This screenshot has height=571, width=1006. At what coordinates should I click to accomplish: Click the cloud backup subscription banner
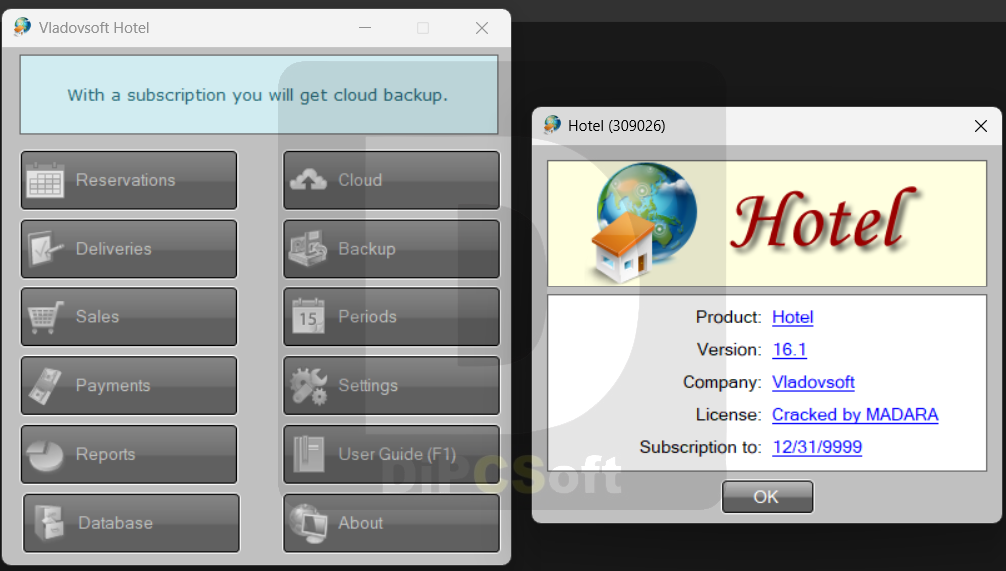259,95
